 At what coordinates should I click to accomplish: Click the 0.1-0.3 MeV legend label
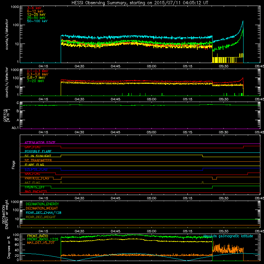pyautogui.click(x=38, y=71)
